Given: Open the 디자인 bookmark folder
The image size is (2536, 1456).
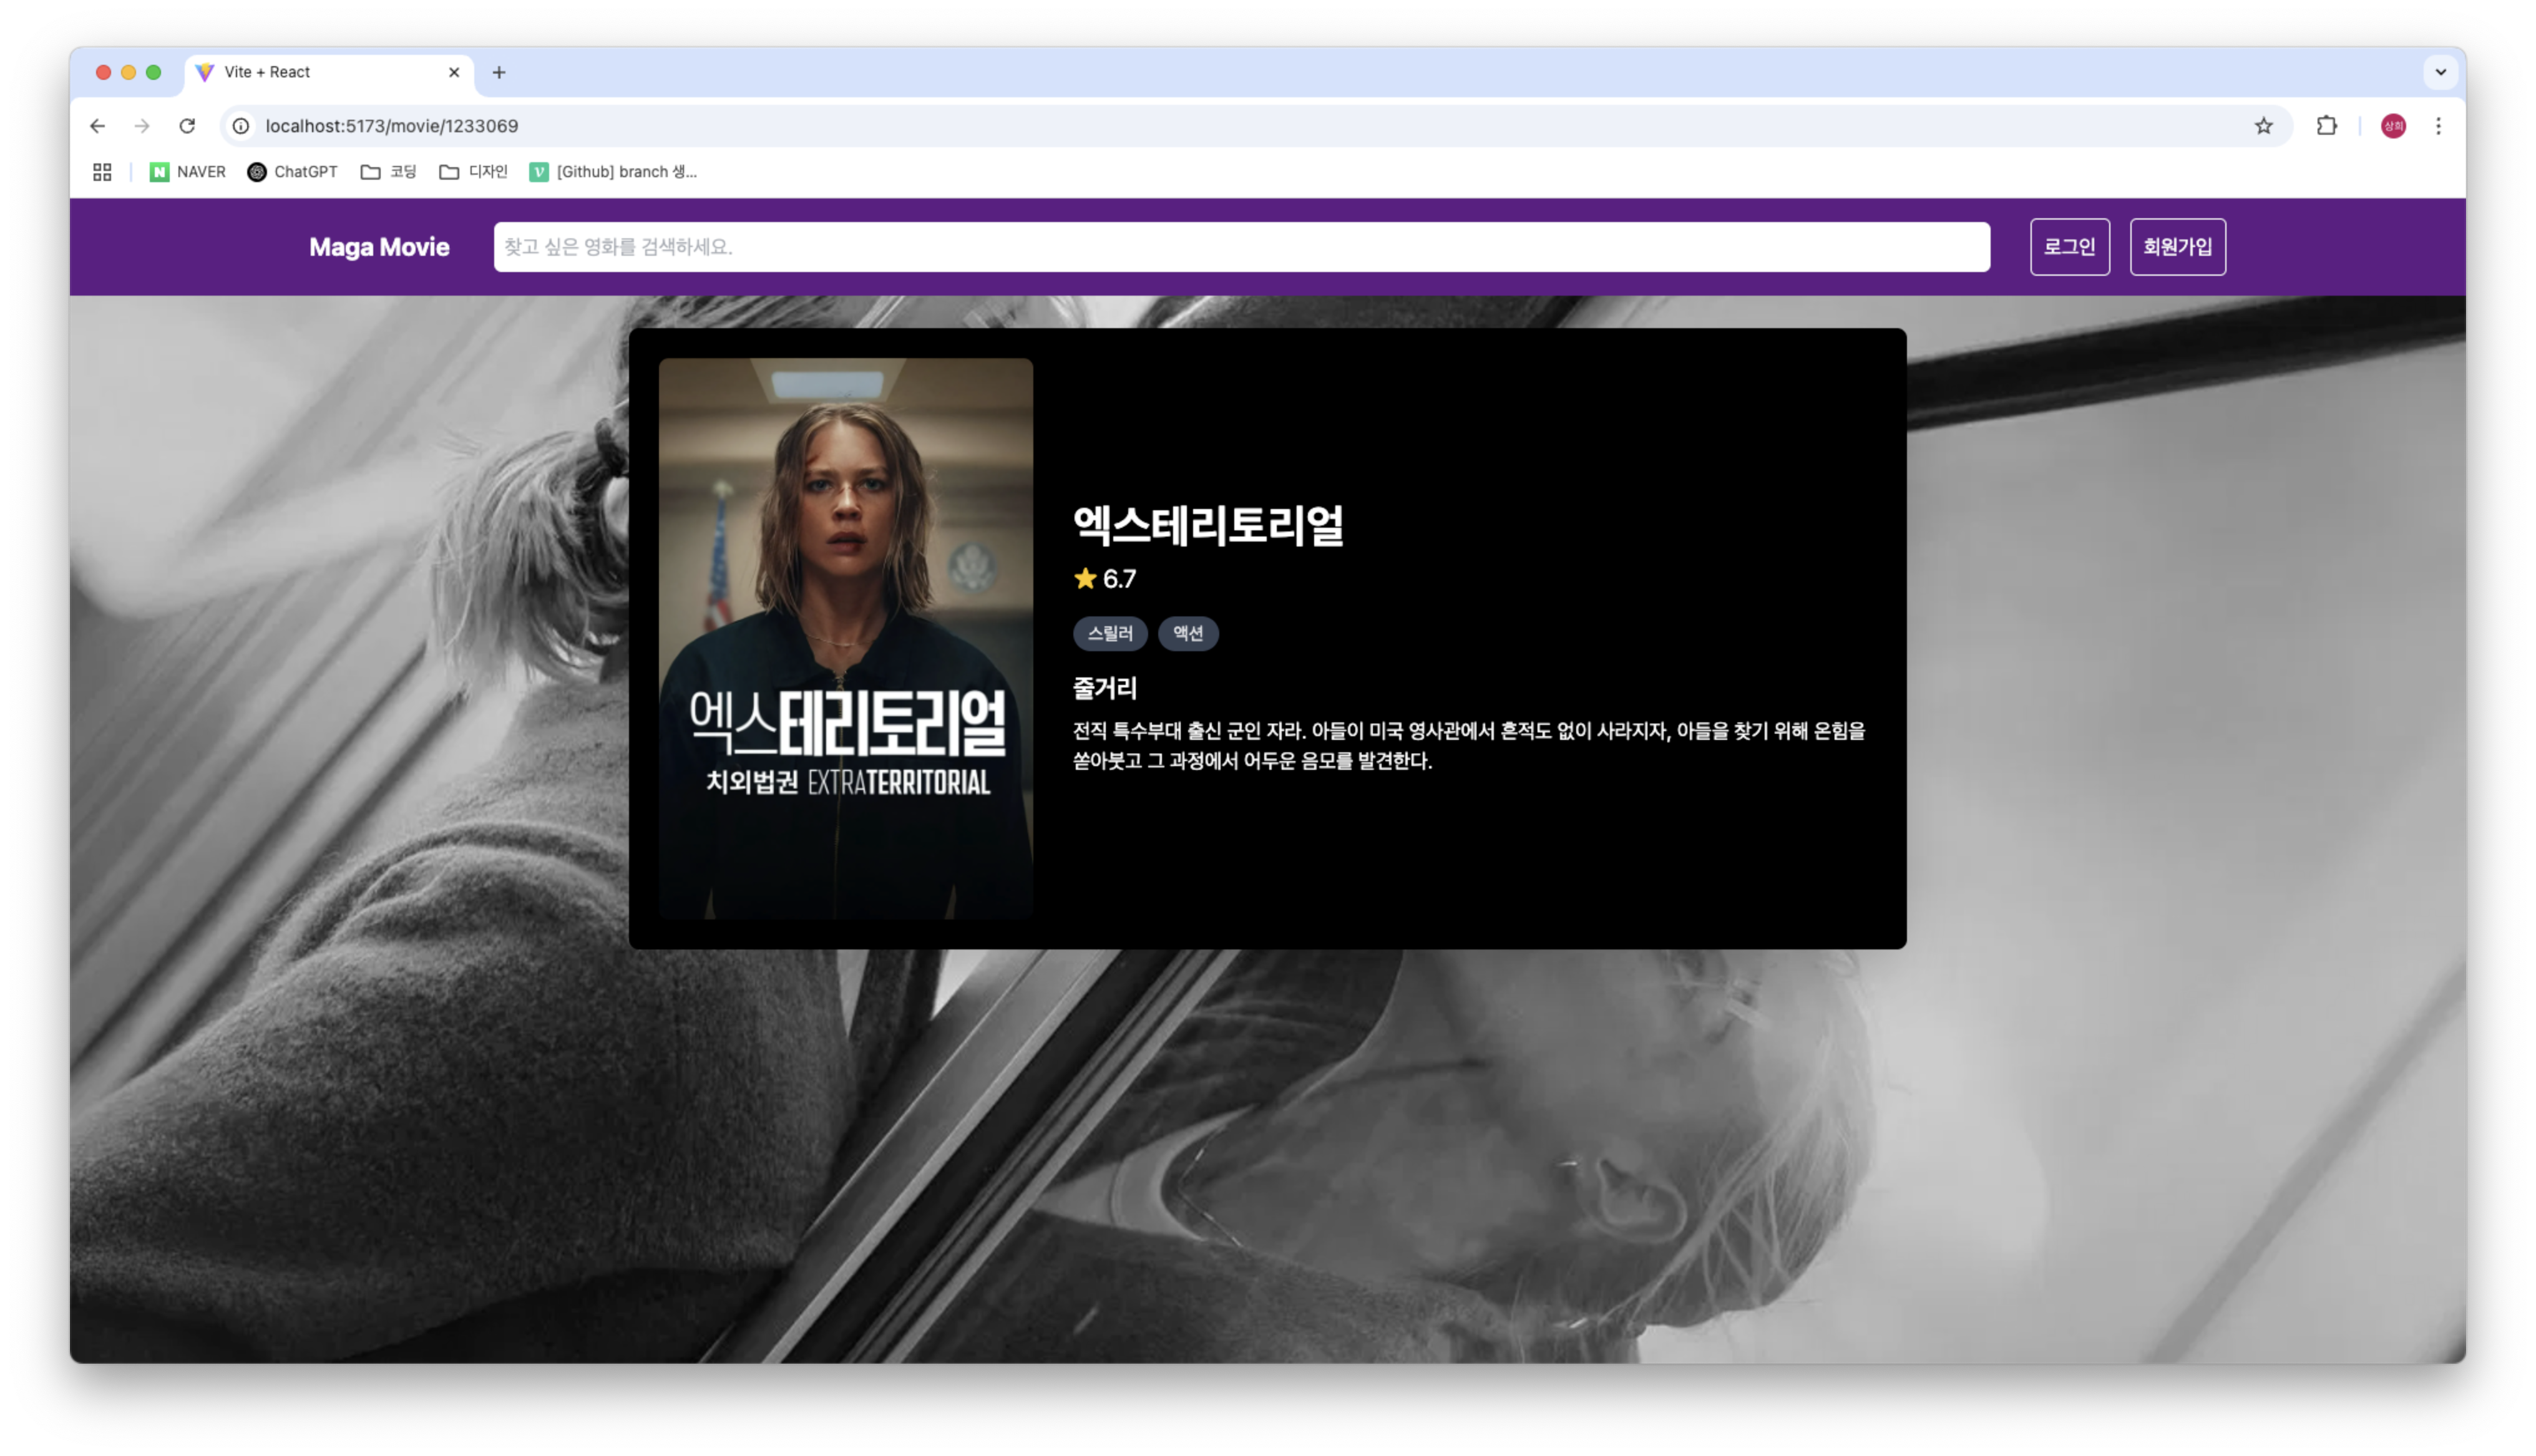Looking at the screenshot, I should click(474, 172).
